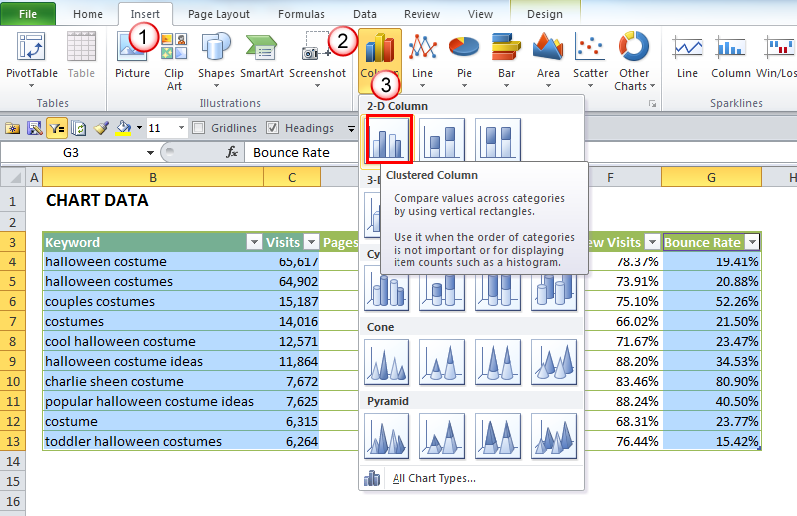Open the Formulas ribbon tab
This screenshot has width=797, height=516.
[301, 14]
